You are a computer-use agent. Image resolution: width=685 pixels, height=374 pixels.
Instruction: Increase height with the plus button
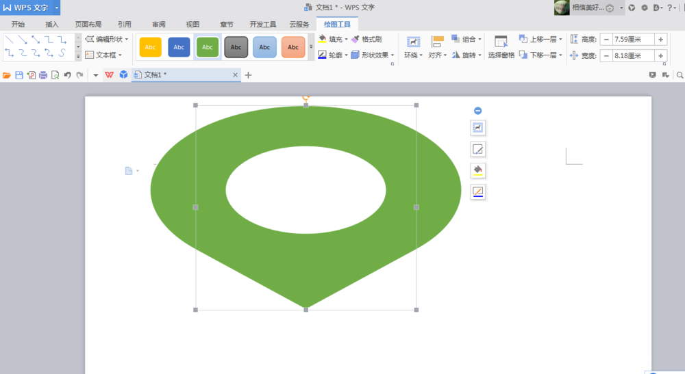click(x=660, y=40)
